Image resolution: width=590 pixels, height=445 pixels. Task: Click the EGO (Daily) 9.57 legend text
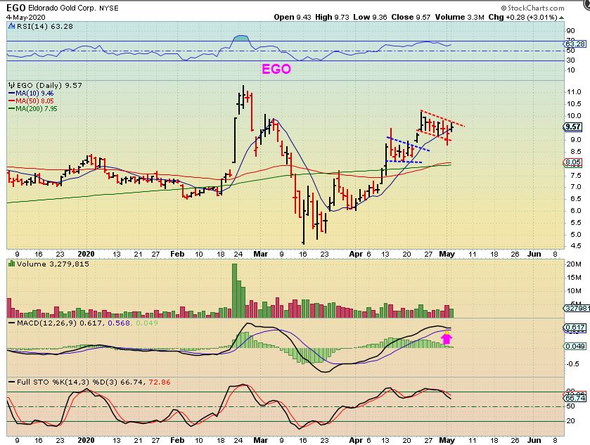click(49, 85)
